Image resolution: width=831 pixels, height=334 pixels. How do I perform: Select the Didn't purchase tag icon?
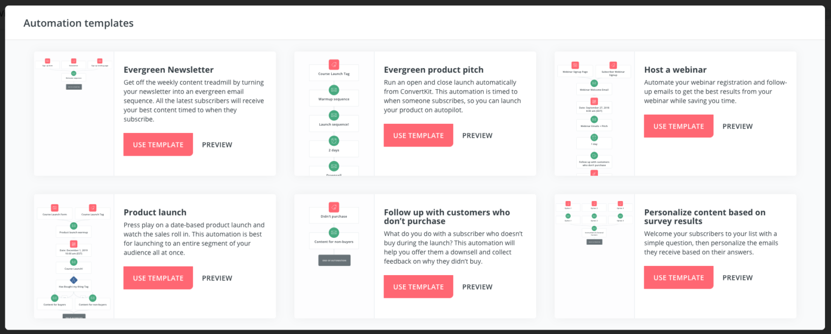click(x=334, y=208)
